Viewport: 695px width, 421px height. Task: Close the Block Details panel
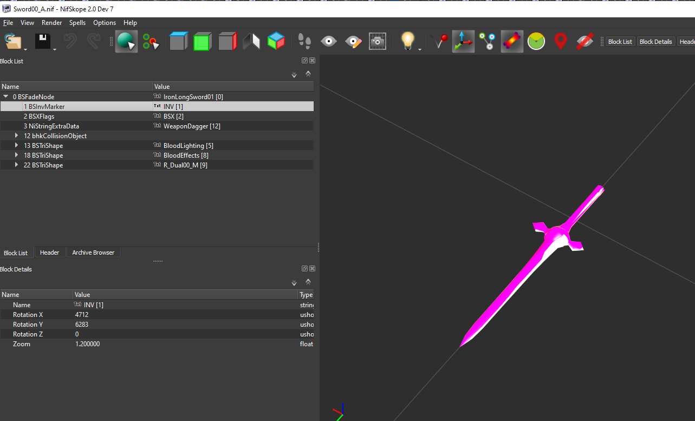click(312, 269)
